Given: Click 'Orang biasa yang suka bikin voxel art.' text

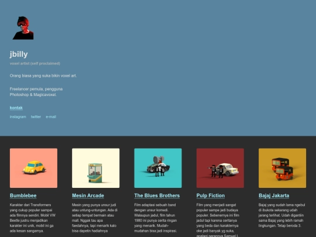Looking at the screenshot, I should [43, 75].
